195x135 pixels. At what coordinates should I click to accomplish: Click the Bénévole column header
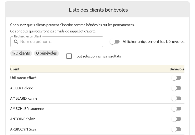[x=177, y=69]
